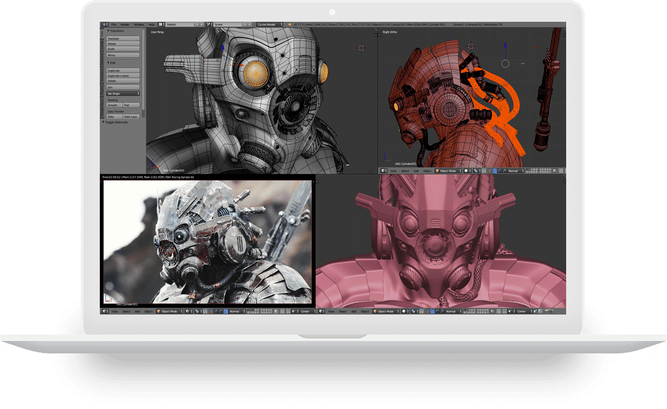Click the Duplicate button
The image size is (667, 409).
pos(123,71)
